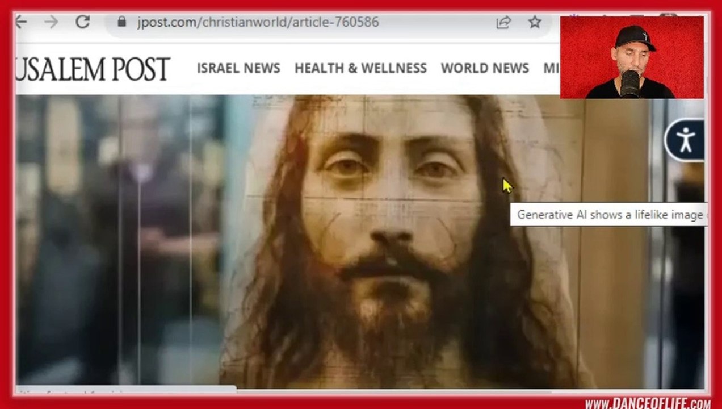Click the padlock site security icon
Viewport: 722px width, 409px height.
point(121,22)
